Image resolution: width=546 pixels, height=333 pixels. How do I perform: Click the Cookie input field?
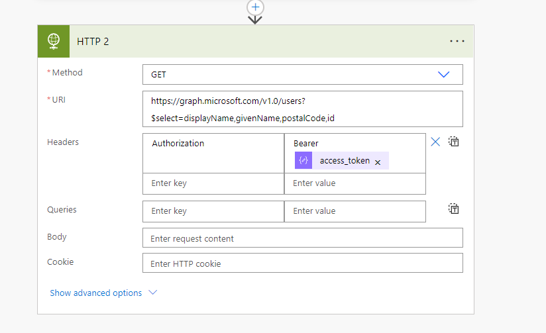point(302,263)
